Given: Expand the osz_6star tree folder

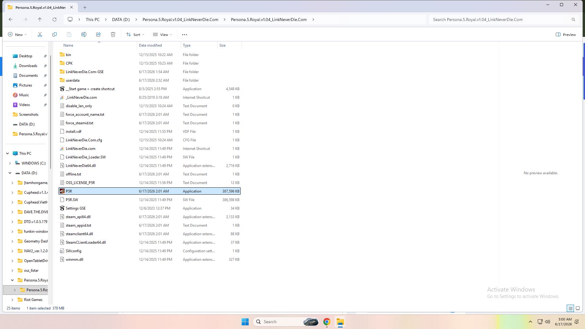Looking at the screenshot, I should click(12, 271).
